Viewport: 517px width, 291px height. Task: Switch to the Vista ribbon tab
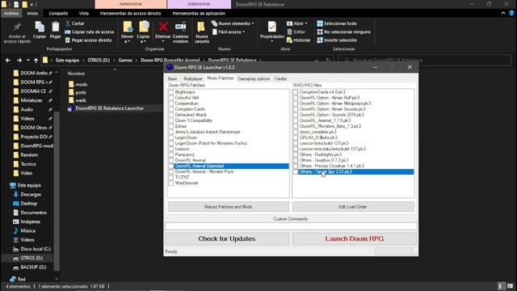pyautogui.click(x=84, y=13)
